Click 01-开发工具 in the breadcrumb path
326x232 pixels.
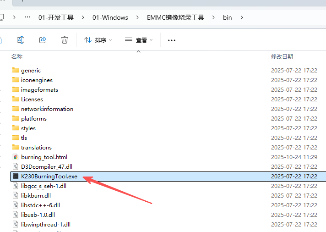[x=56, y=18]
